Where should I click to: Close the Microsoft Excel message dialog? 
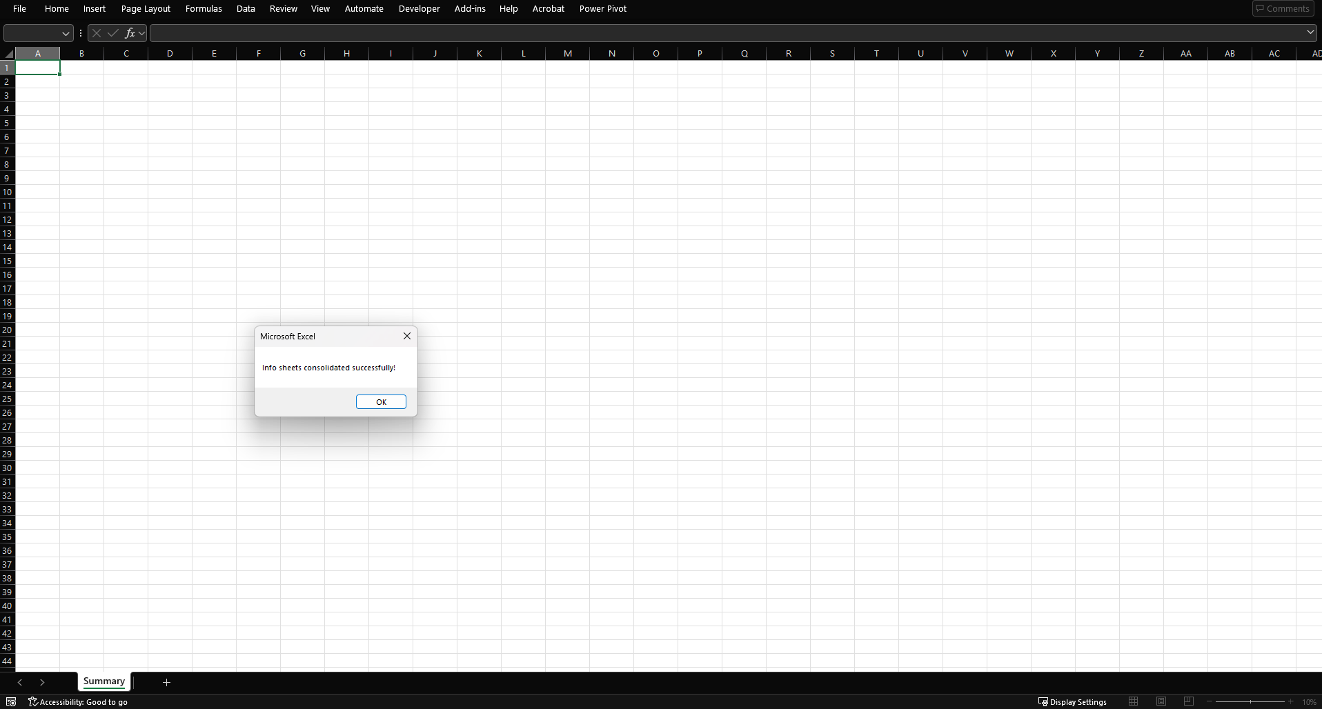coord(407,336)
